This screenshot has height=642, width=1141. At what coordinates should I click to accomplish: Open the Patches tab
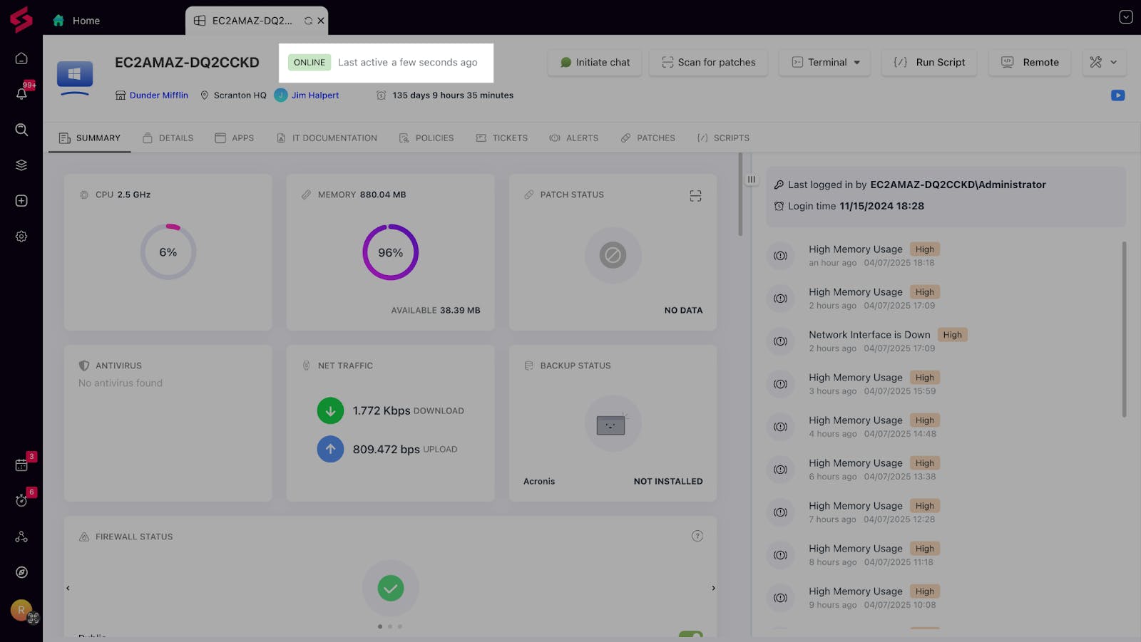click(x=648, y=138)
